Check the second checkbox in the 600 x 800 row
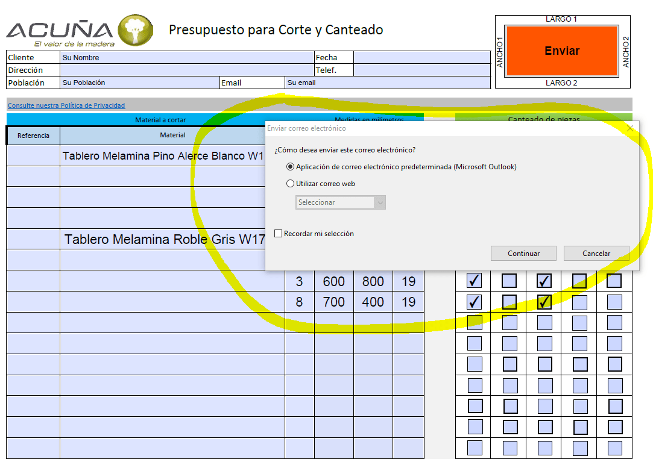653x465 pixels. coord(509,281)
